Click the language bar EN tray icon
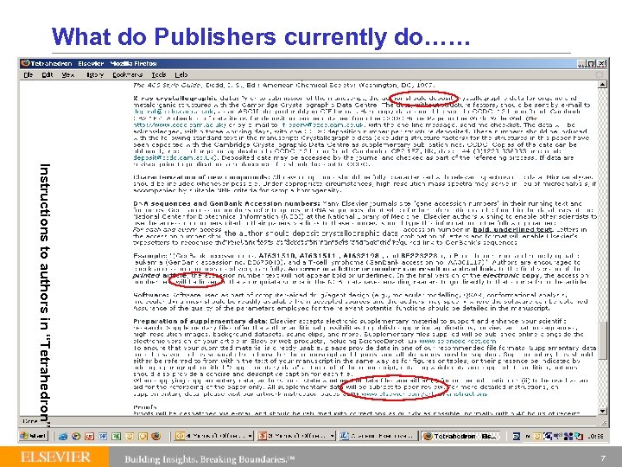 coord(516,436)
